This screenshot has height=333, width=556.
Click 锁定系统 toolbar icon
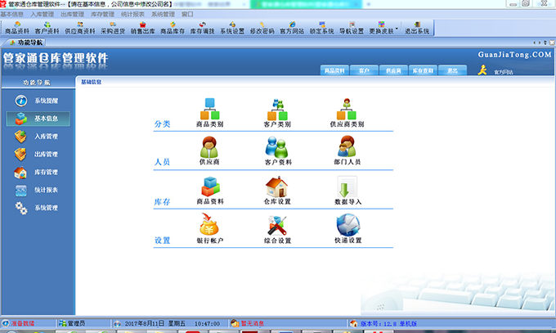[x=321, y=28]
